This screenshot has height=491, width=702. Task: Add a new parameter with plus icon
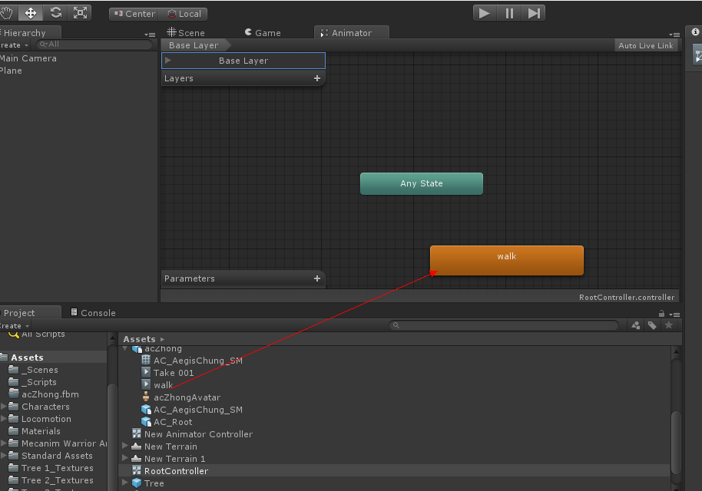[317, 278]
